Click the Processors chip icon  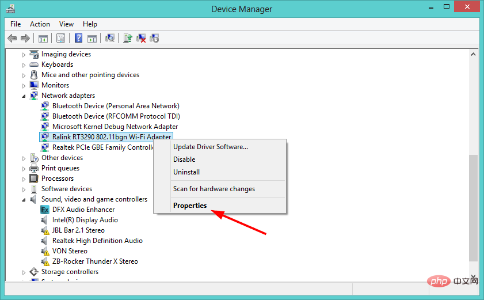point(33,179)
